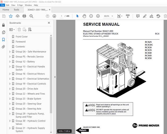Screen dimensions: 167x134
Task: Open the attachments paperclip panel
Action: click(x=4, y=47)
